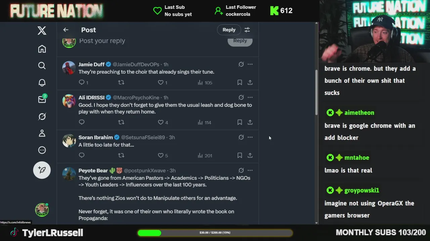Repost Soran Ibrahim's reply
Viewport: 430px width, 241px height.
tap(121, 155)
